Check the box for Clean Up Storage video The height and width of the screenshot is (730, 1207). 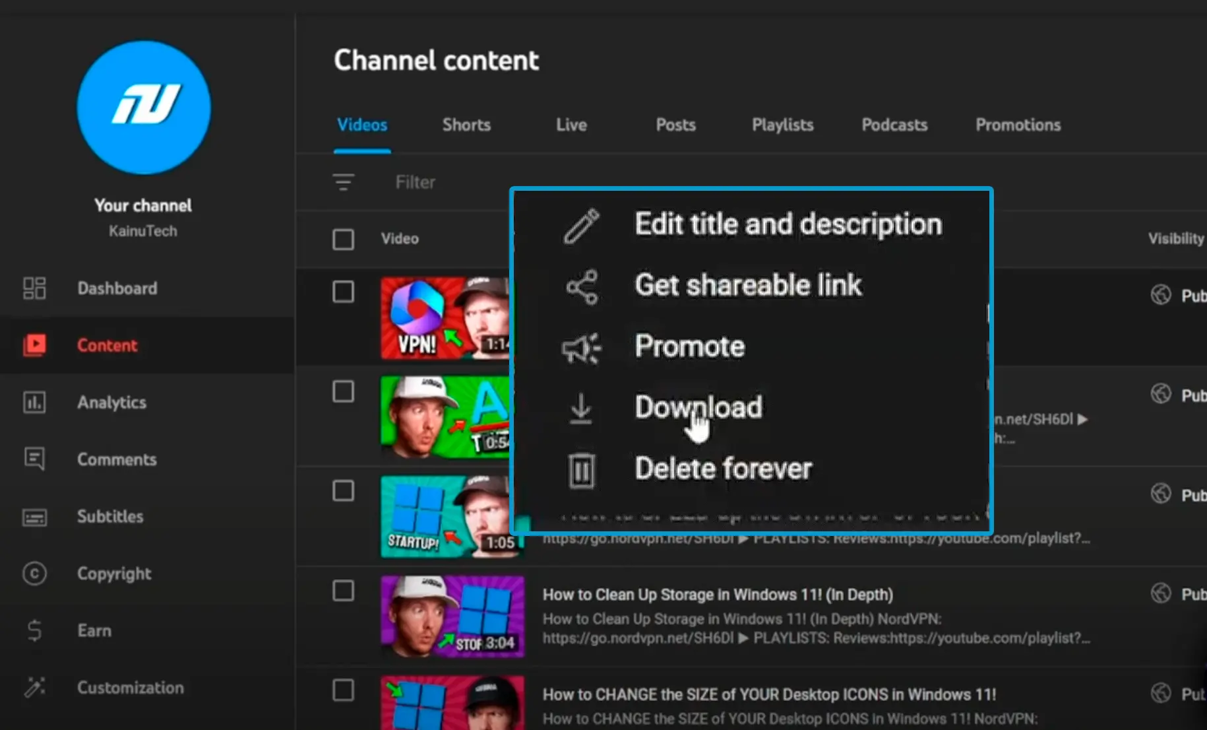[x=343, y=591]
